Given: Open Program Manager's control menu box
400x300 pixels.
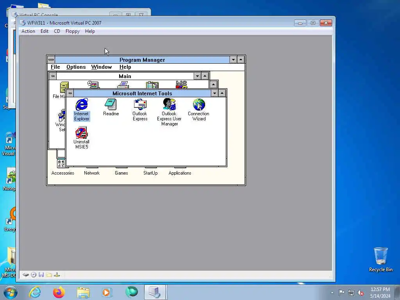Looking at the screenshot, I should click(x=51, y=60).
